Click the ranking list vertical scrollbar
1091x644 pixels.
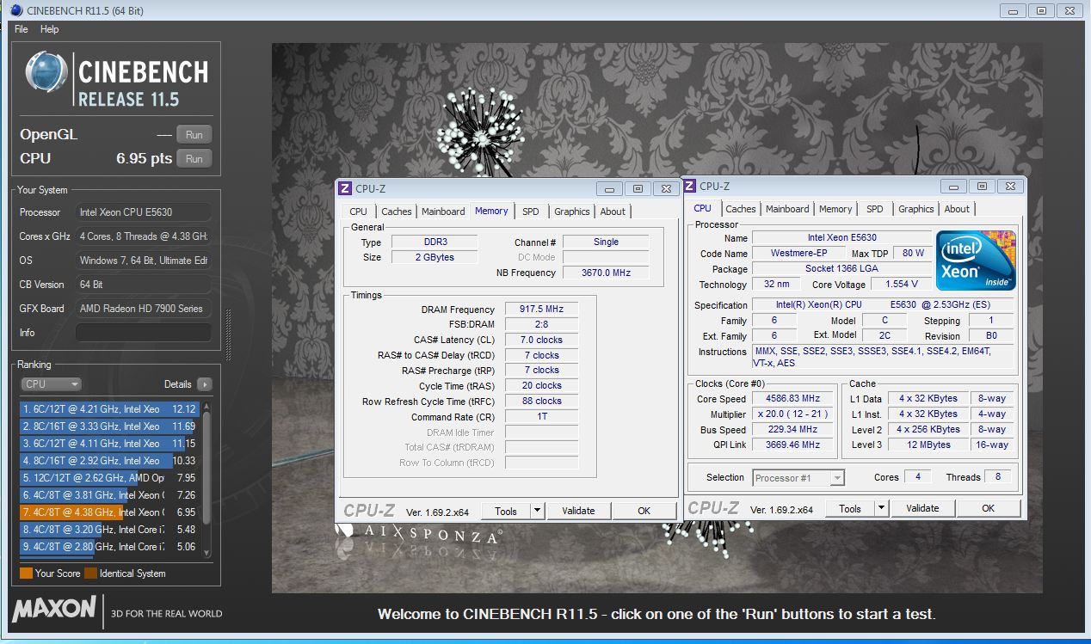coord(206,480)
